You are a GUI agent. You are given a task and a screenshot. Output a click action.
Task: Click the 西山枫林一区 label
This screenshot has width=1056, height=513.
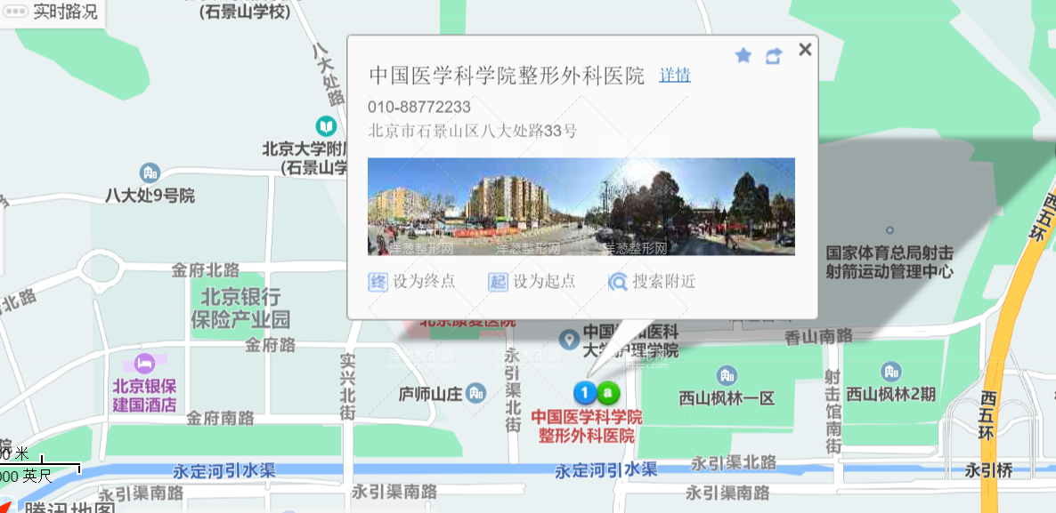(x=727, y=397)
